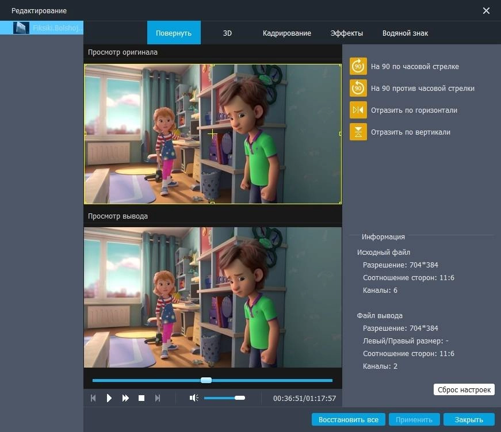Skip to next frame button
501x432 pixels.
(x=157, y=398)
